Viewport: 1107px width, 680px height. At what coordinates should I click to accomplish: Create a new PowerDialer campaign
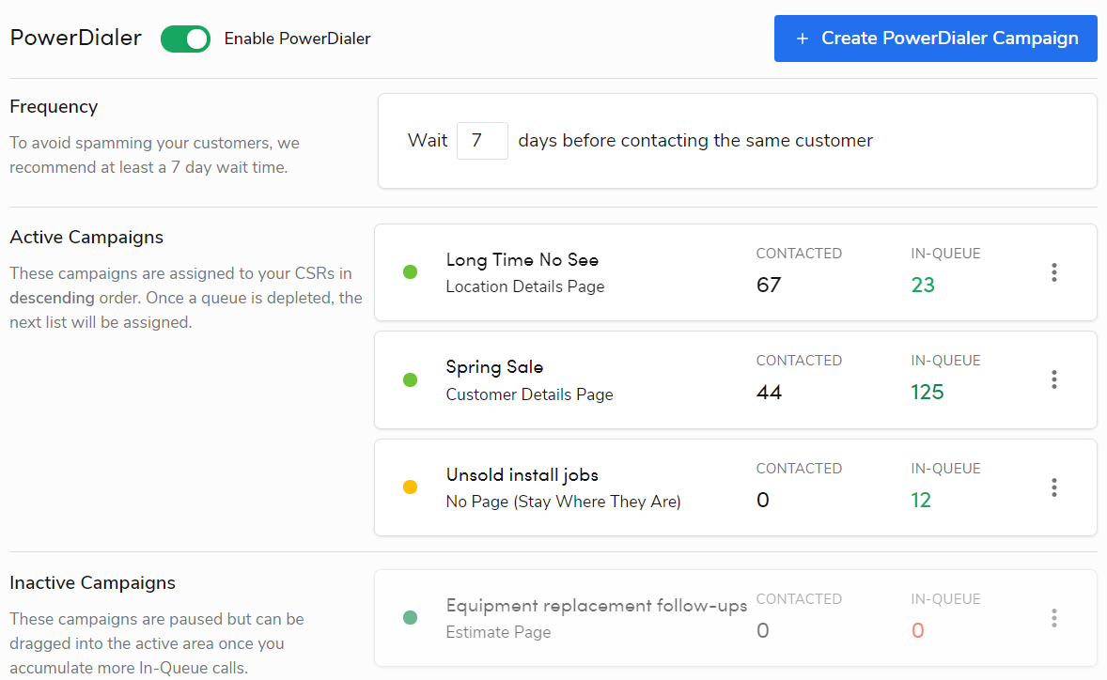click(935, 39)
